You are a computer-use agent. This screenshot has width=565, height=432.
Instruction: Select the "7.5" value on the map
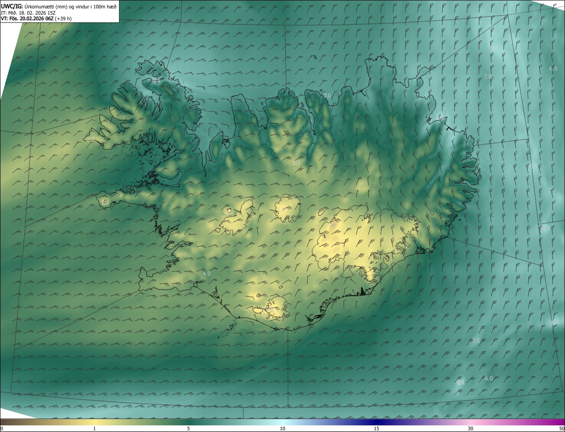click(x=475, y=341)
